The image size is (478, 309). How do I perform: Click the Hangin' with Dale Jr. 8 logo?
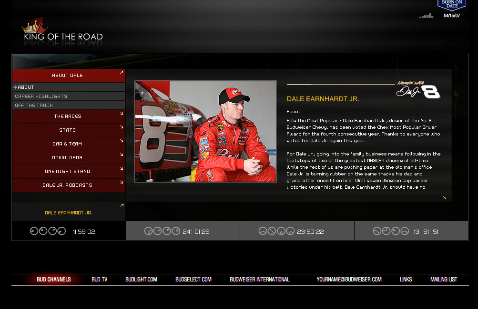coord(418,90)
